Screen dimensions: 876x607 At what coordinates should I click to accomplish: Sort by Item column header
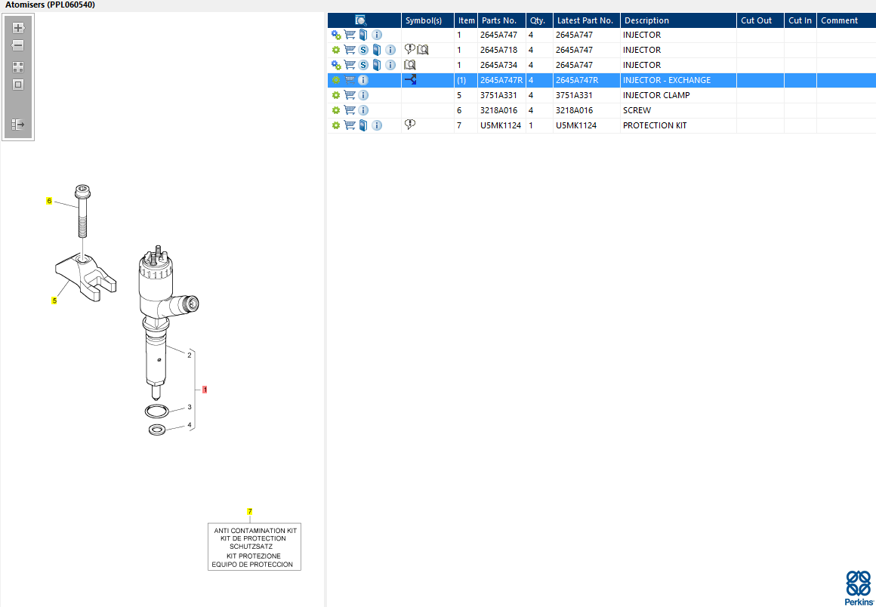click(x=465, y=20)
